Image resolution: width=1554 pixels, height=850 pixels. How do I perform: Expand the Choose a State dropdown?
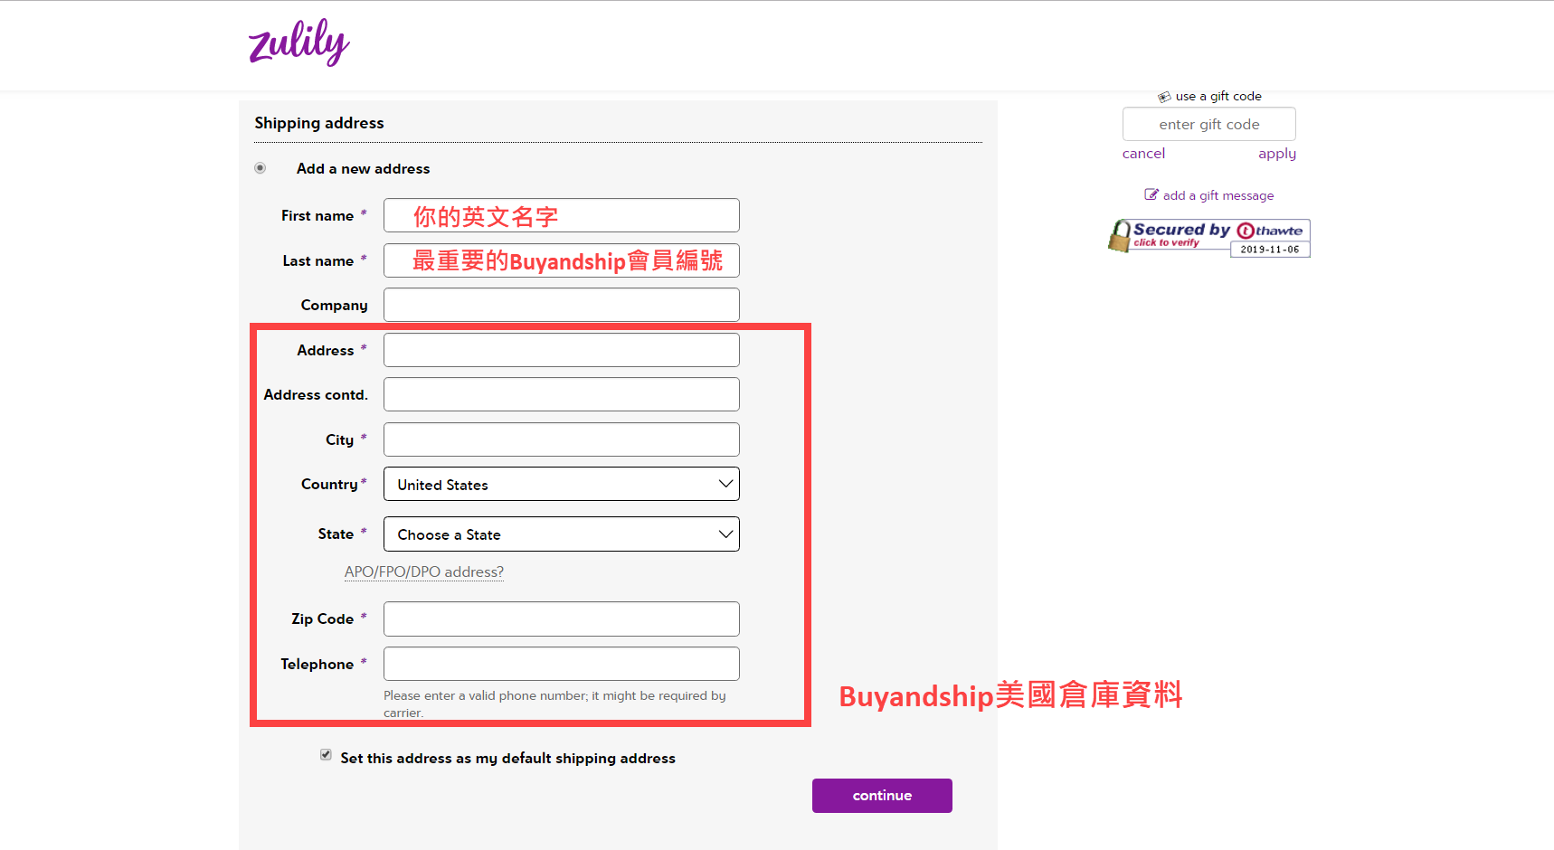coord(561,534)
